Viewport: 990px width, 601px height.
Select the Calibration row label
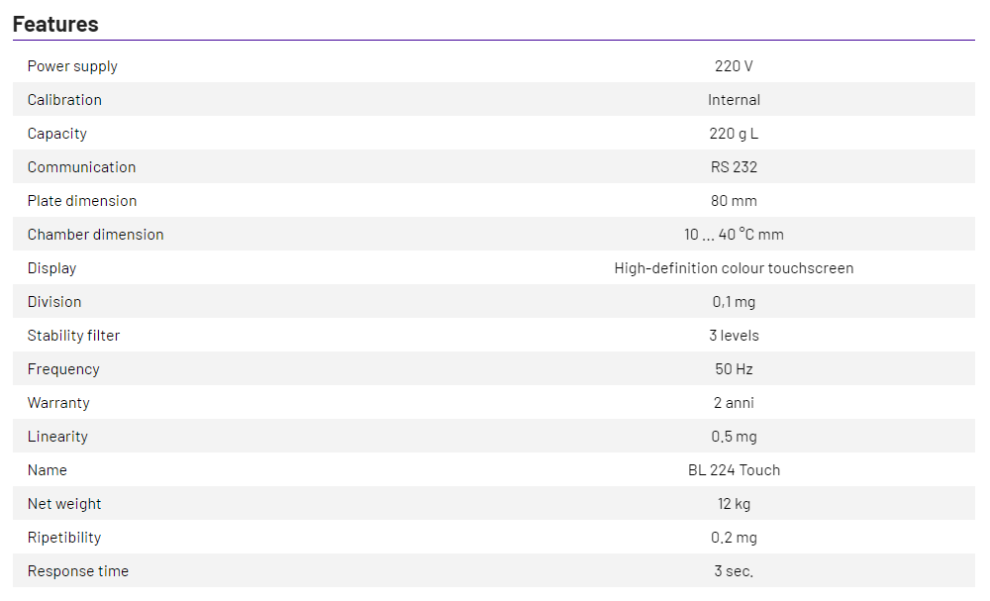(x=64, y=100)
